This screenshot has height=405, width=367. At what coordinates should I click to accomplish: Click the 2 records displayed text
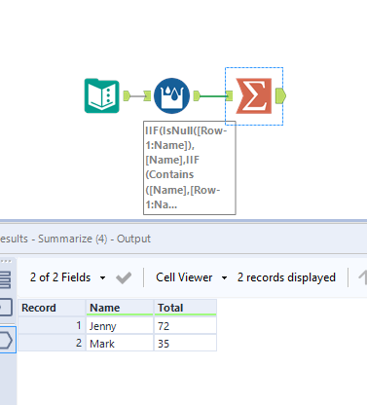coord(286,277)
